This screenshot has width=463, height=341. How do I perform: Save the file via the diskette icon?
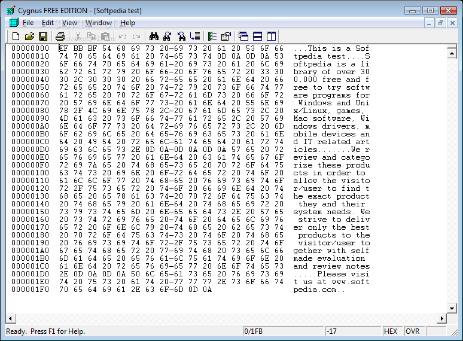[43, 36]
